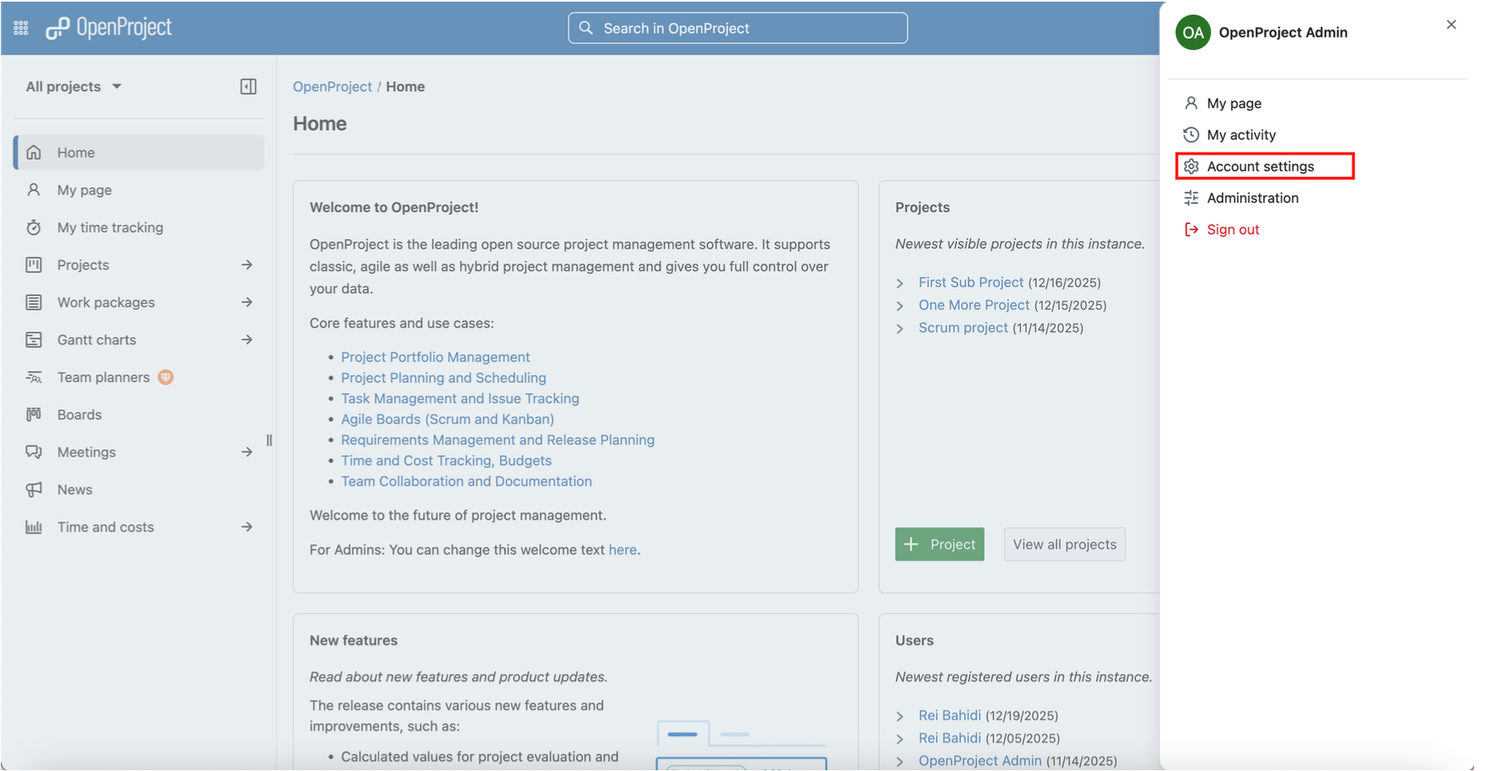Image resolution: width=1502 pixels, height=771 pixels.
Task: Open My time tracking in sidebar
Action: coord(110,227)
